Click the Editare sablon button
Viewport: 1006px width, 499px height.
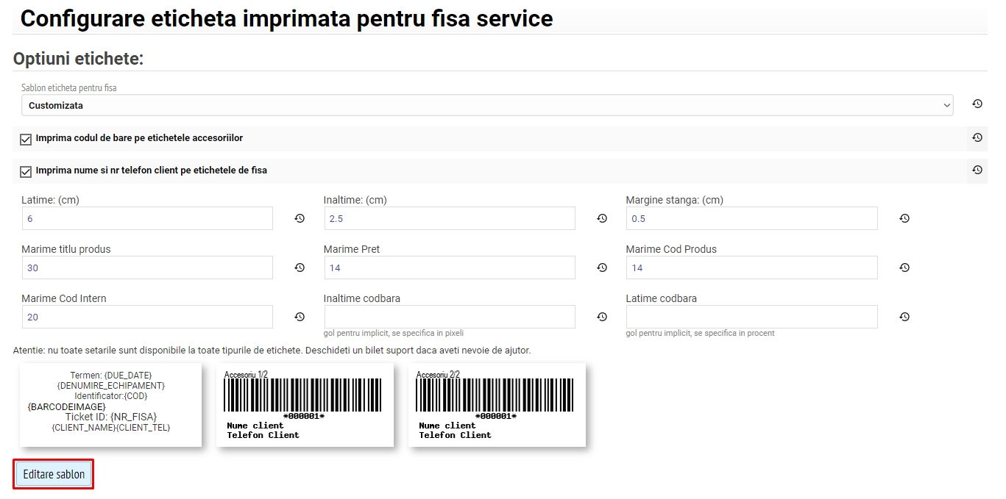pyautogui.click(x=54, y=474)
